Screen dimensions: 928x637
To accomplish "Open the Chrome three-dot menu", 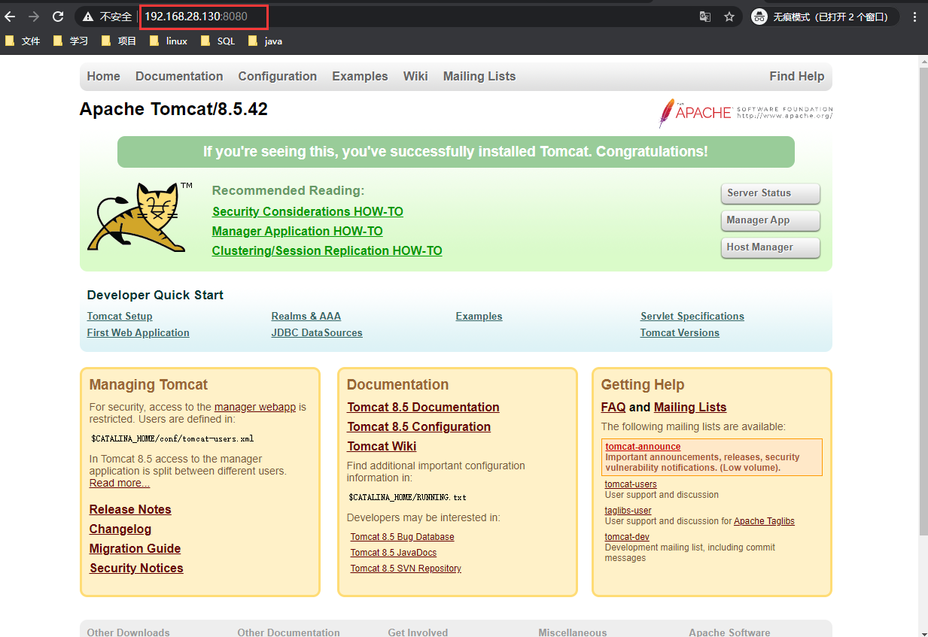I will click(x=914, y=17).
